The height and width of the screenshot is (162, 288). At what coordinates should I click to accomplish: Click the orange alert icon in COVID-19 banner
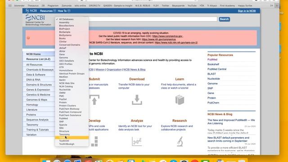tap(28, 38)
